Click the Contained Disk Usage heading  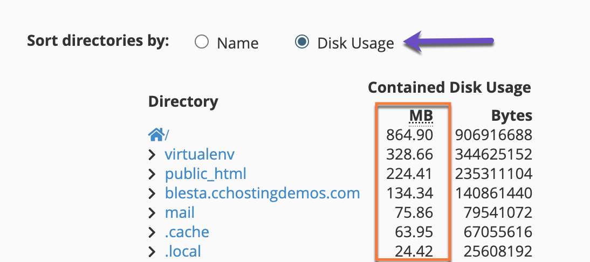tap(449, 87)
